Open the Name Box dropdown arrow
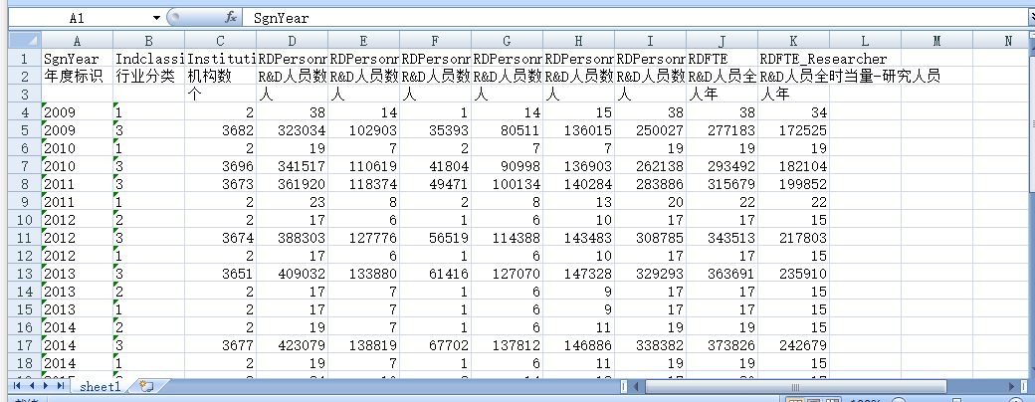 pos(156,18)
